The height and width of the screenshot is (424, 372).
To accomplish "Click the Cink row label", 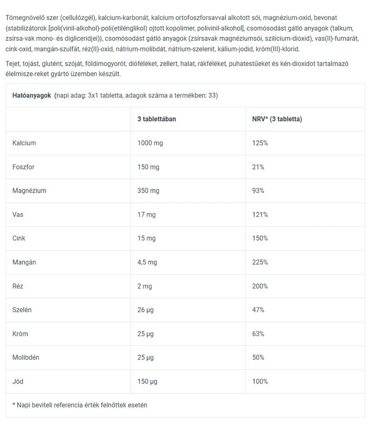I will pyautogui.click(x=19, y=238).
